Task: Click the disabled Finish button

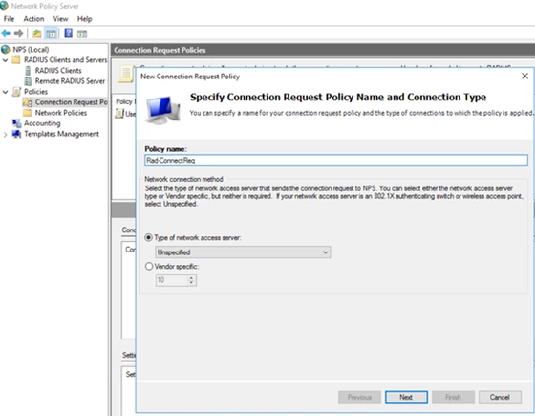Action: tap(453, 397)
